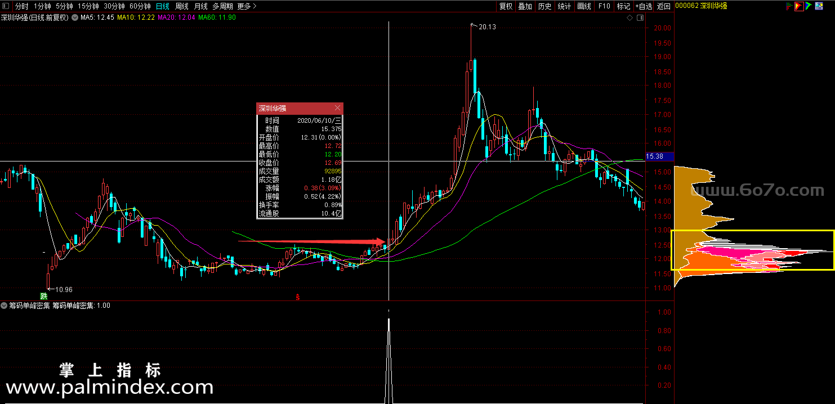Viewport: 835px width, 404px height.
Task: Toggle the left sidebar panel icon
Action: [x=6, y=6]
